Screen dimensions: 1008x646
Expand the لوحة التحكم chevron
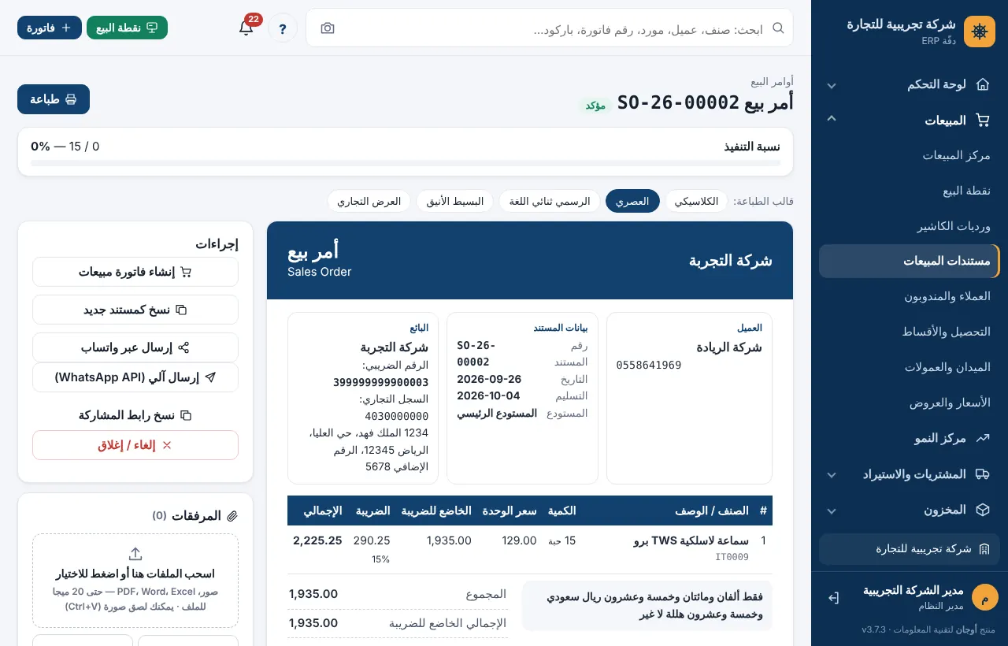(x=832, y=85)
